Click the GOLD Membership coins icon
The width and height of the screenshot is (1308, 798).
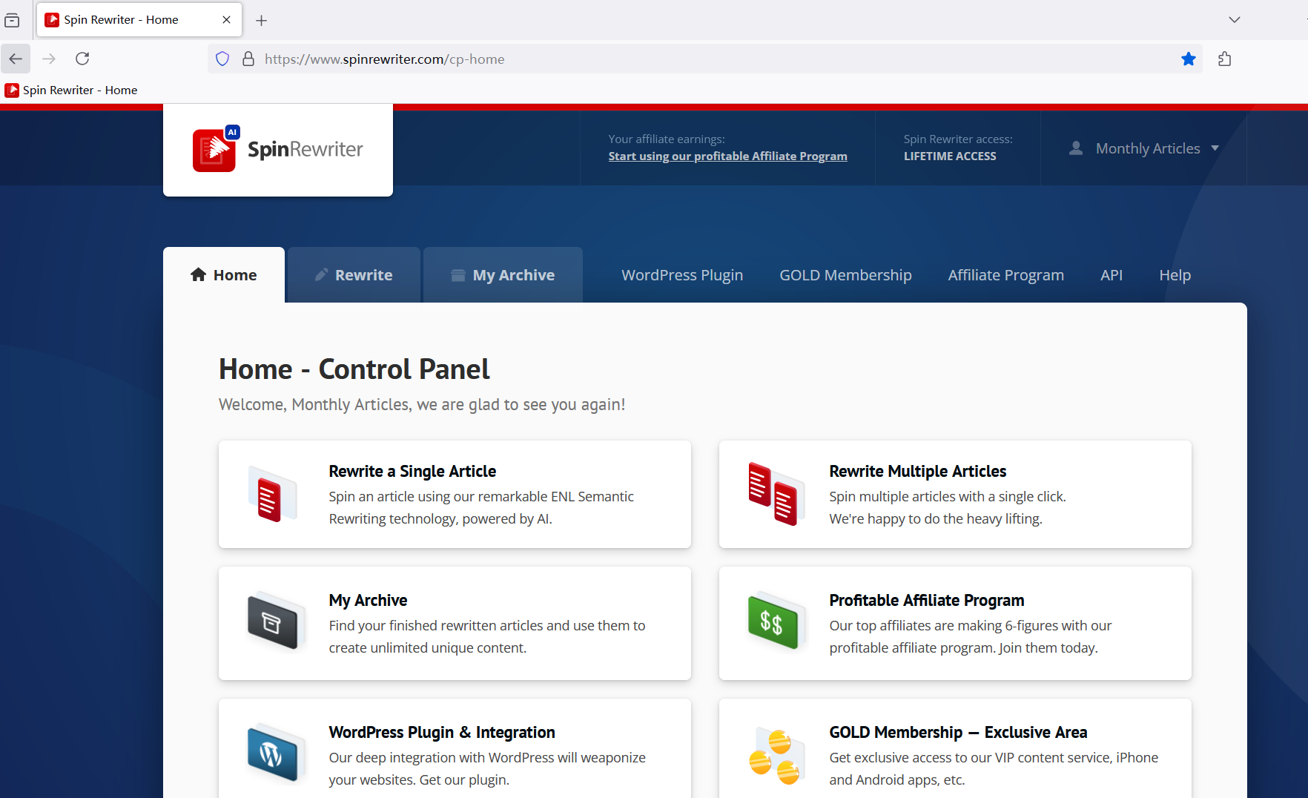(775, 756)
